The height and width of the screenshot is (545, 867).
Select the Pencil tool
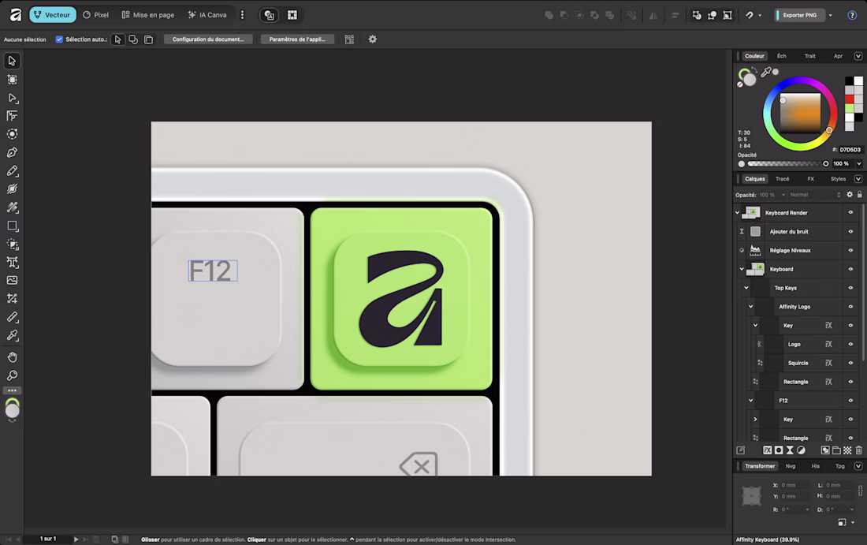coord(12,170)
